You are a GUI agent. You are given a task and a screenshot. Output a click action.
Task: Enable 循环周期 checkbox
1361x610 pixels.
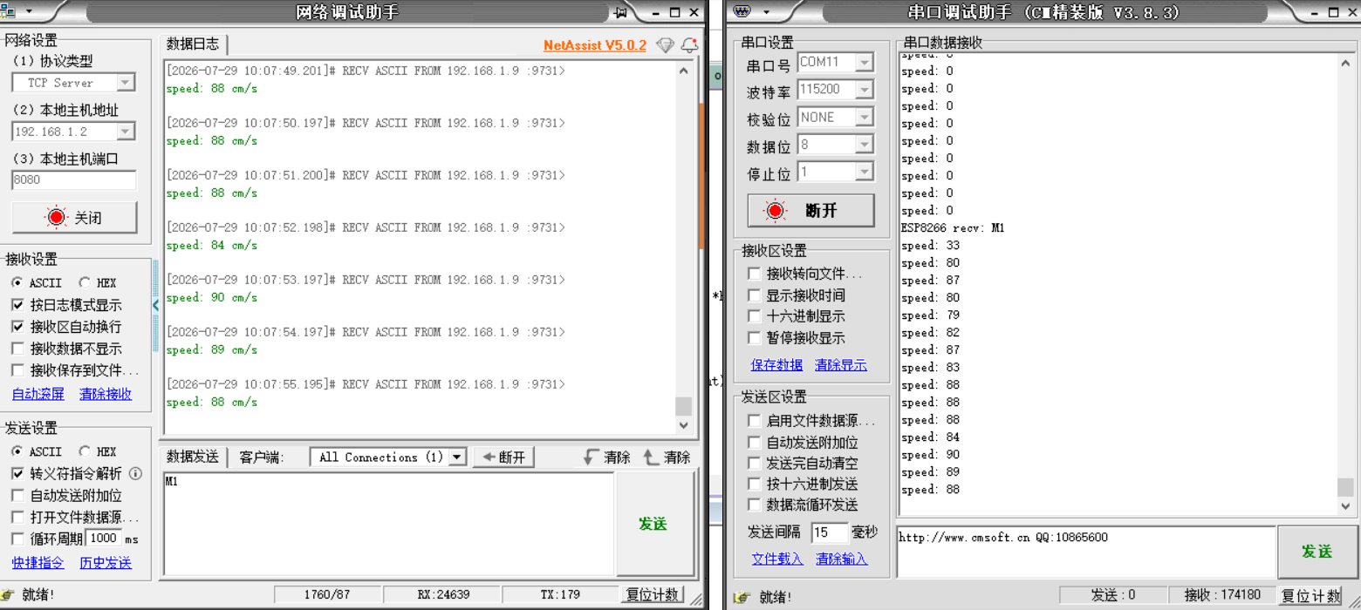coord(17,539)
